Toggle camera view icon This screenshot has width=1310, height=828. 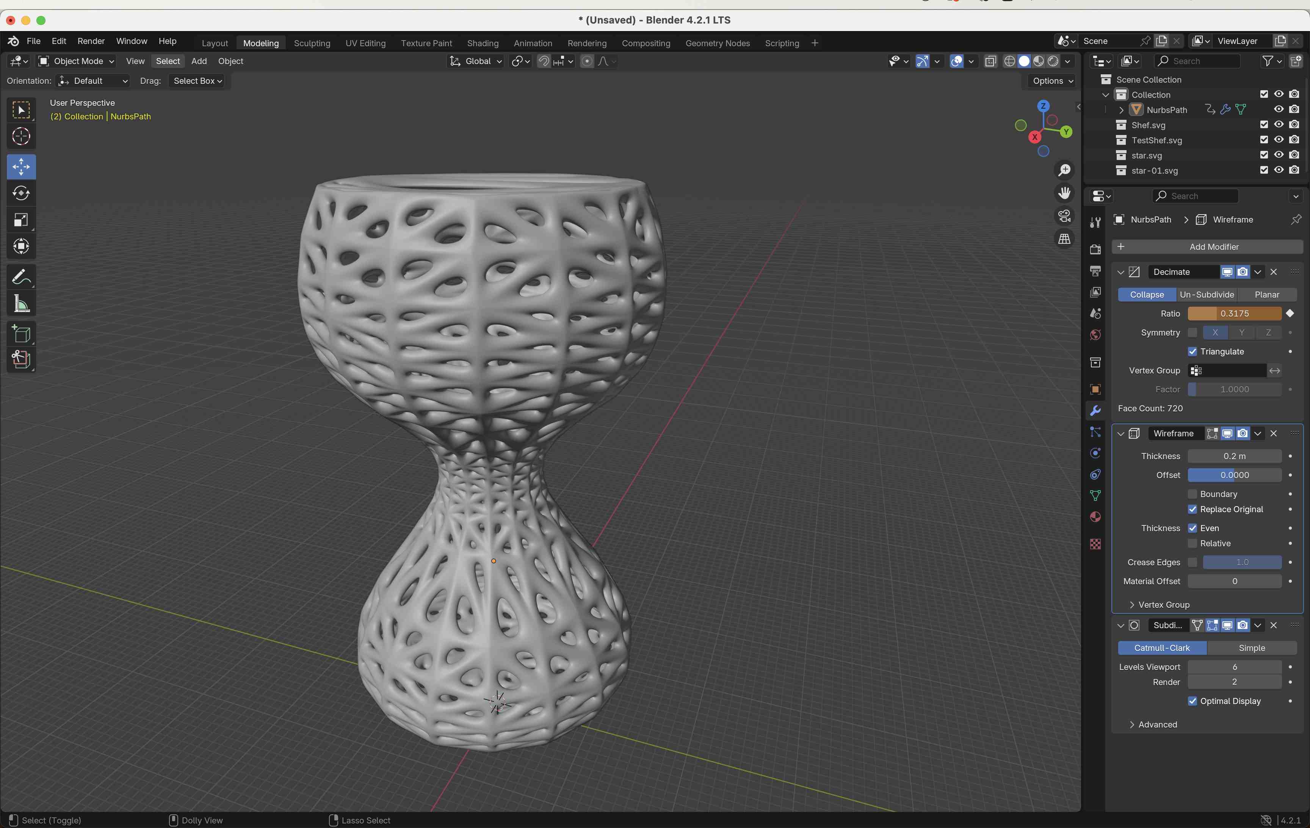point(1065,216)
